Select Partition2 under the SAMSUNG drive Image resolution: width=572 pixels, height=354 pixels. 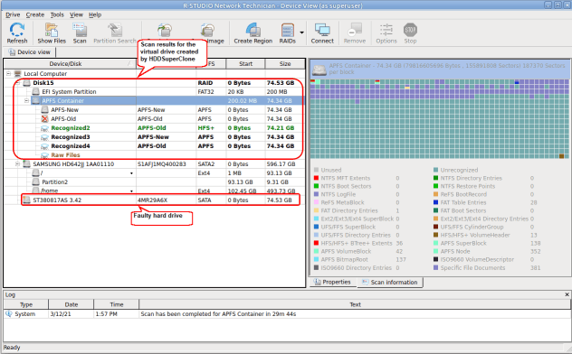54,182
